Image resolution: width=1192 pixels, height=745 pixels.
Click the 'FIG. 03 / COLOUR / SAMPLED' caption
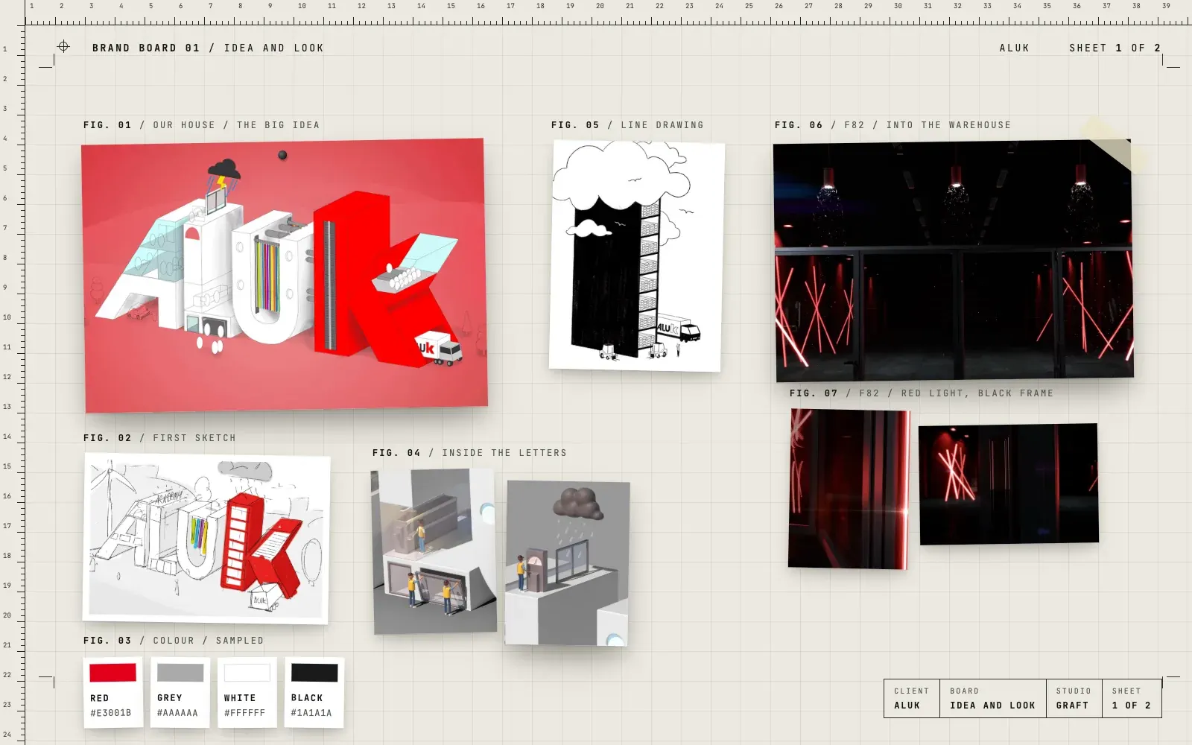[174, 641]
